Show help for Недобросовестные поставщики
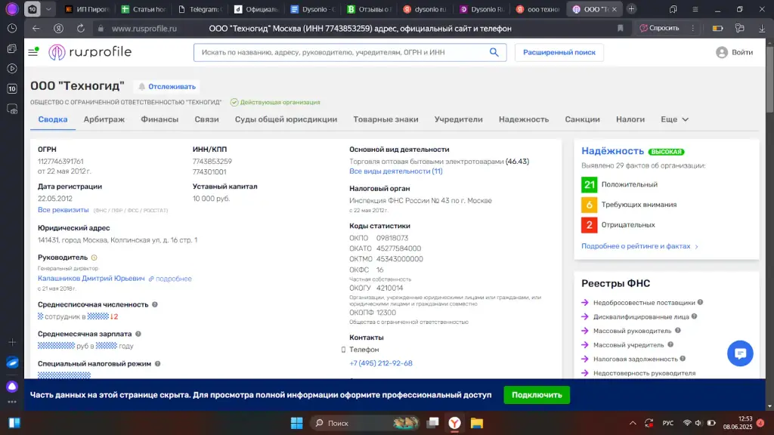This screenshot has height=435, width=774. 700,302
